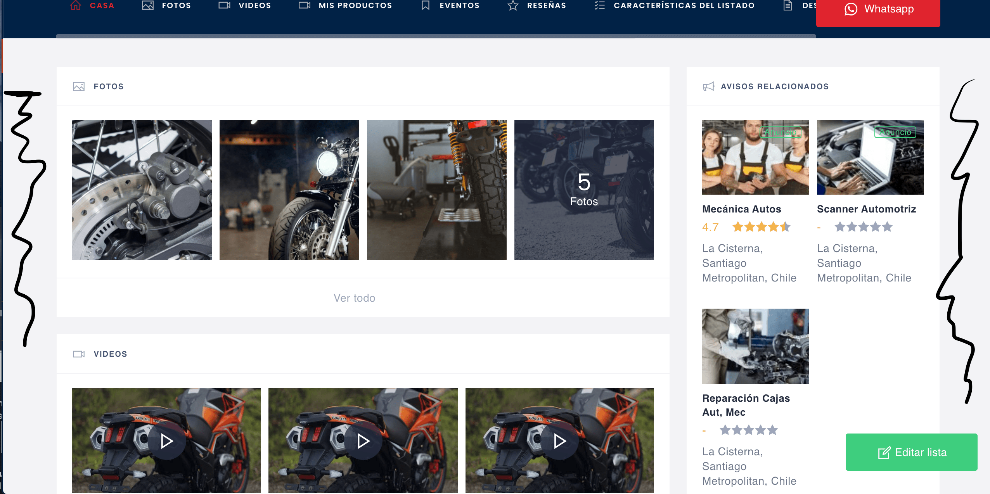Click the horizontal scrollbar under the navigation bar
This screenshot has height=494, width=990.
(x=436, y=36)
